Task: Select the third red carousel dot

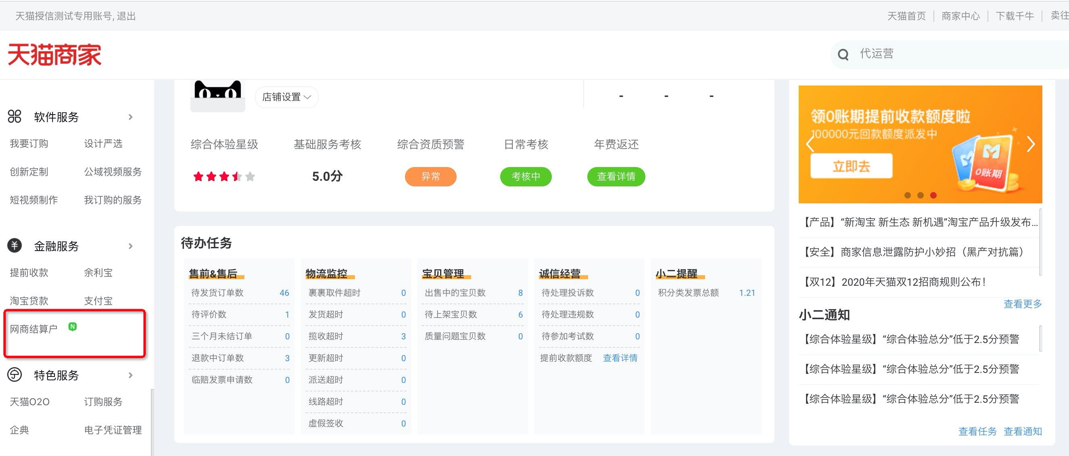Action: coord(933,195)
